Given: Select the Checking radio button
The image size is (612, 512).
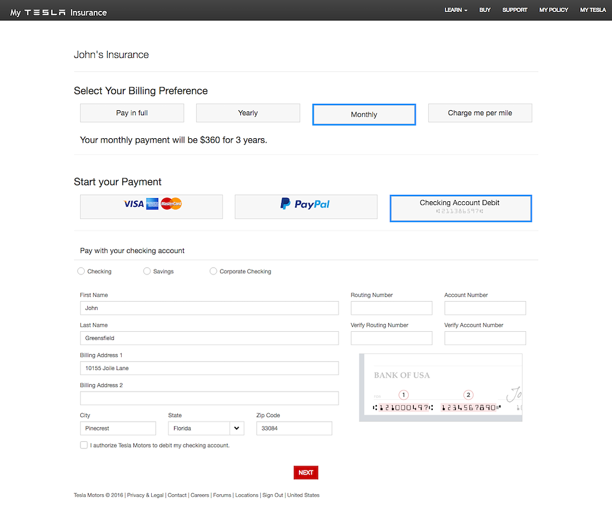Looking at the screenshot, I should [81, 271].
